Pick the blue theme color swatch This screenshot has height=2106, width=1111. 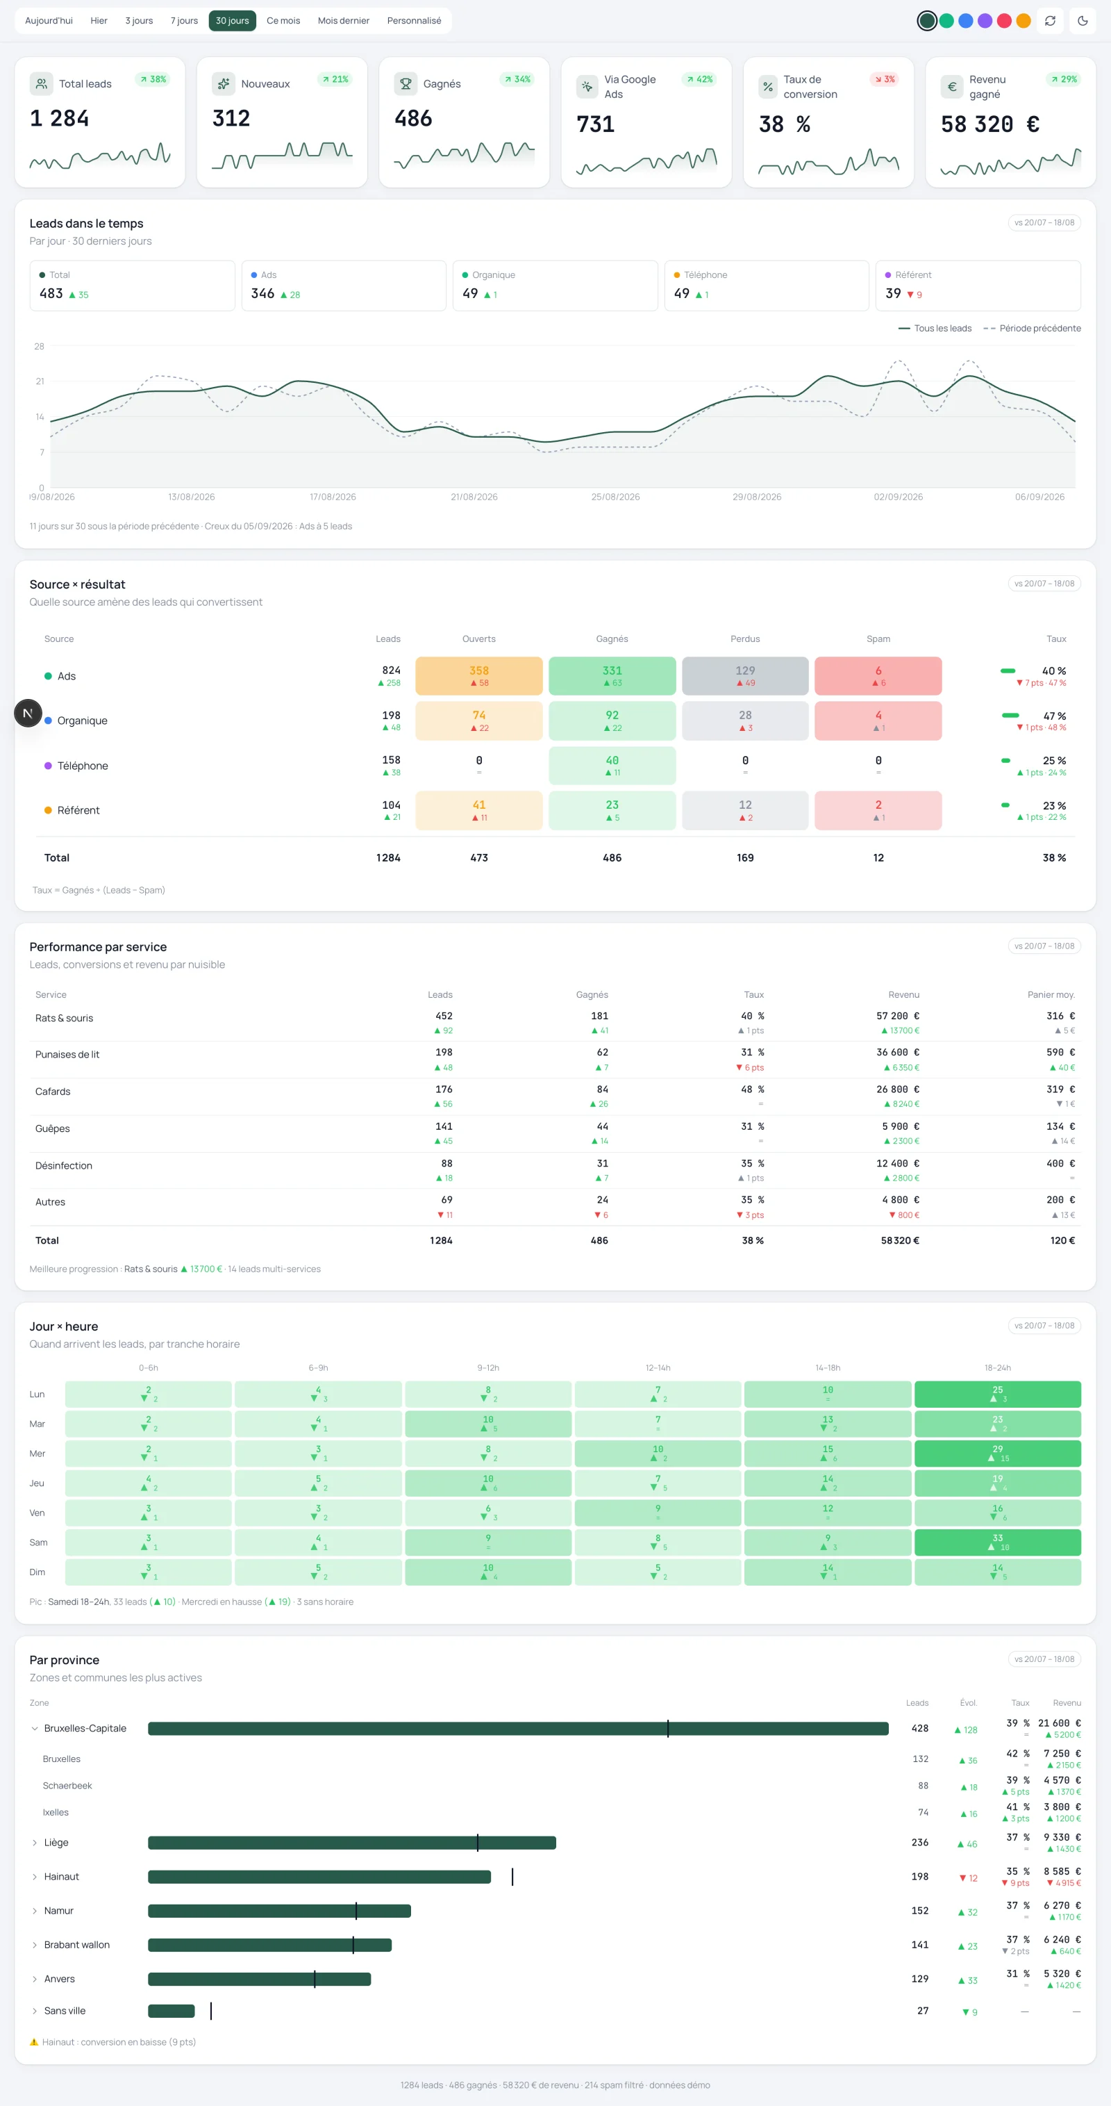click(x=966, y=22)
